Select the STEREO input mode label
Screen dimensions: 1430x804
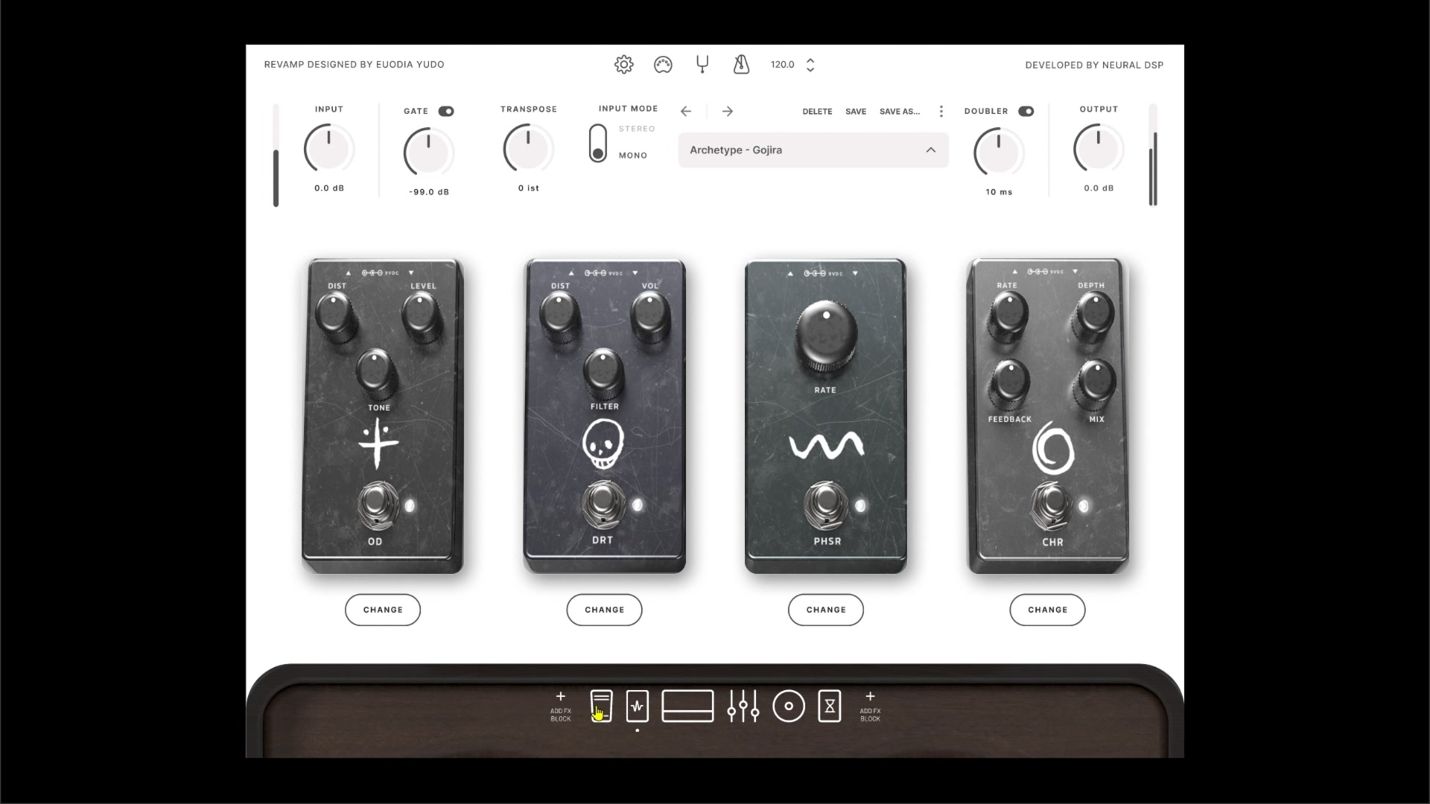[637, 129]
